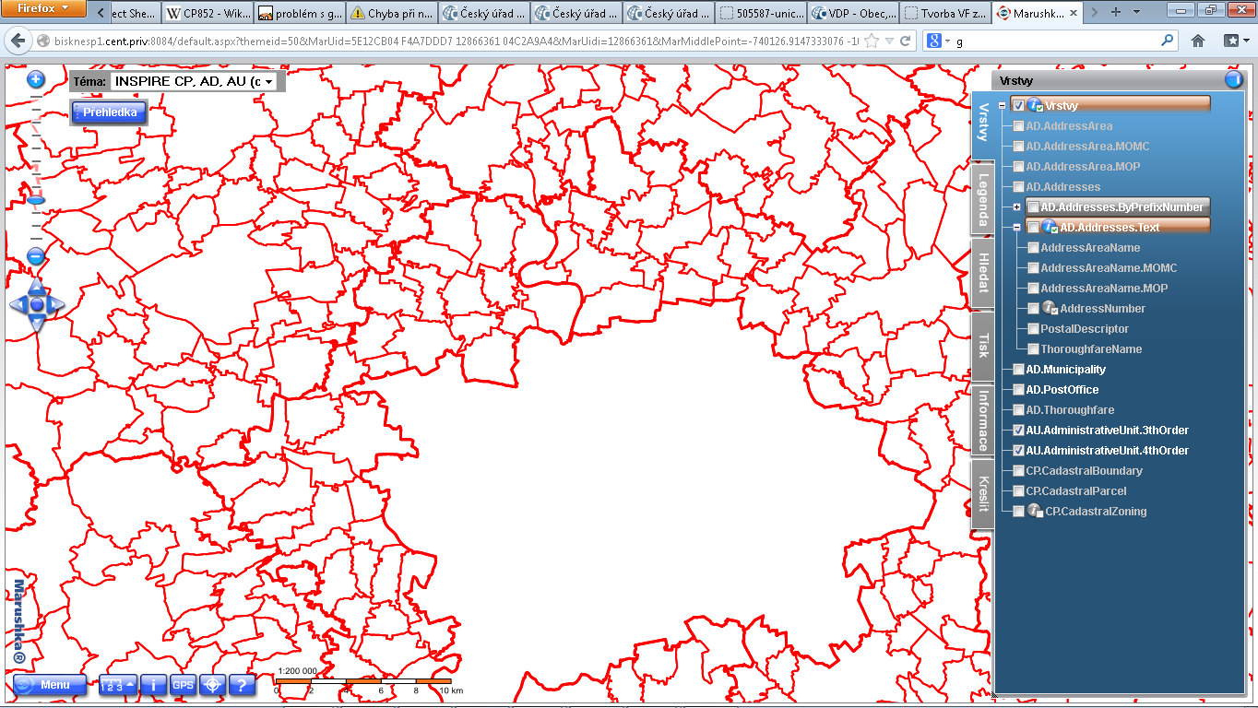The height and width of the screenshot is (708, 1258).
Task: Check the AD.PostOffice layer checkbox
Action: click(1018, 390)
